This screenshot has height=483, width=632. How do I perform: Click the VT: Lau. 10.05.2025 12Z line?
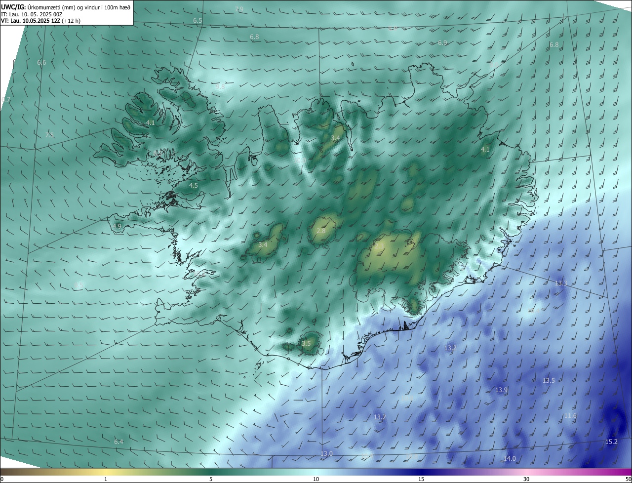coord(41,21)
